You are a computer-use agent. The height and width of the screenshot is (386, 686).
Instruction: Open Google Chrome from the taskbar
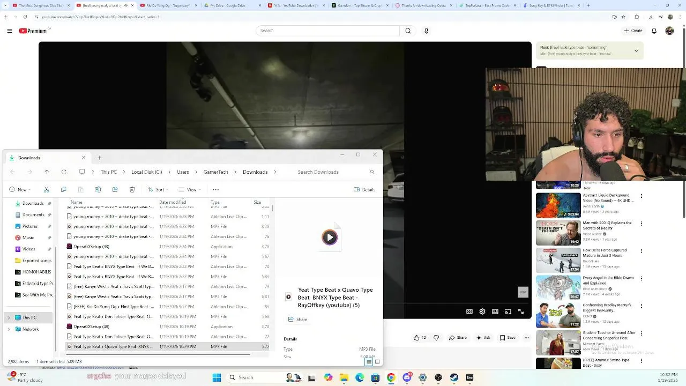[x=391, y=377]
